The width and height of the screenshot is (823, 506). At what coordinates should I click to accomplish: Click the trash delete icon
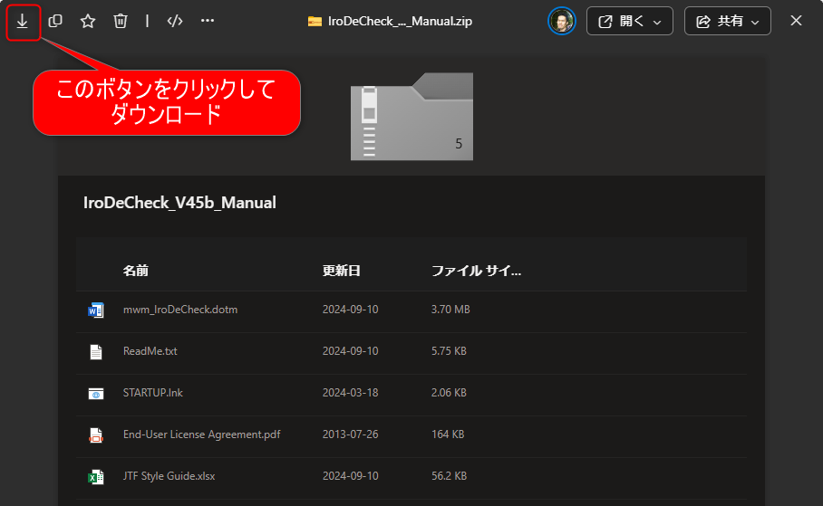pyautogui.click(x=121, y=21)
